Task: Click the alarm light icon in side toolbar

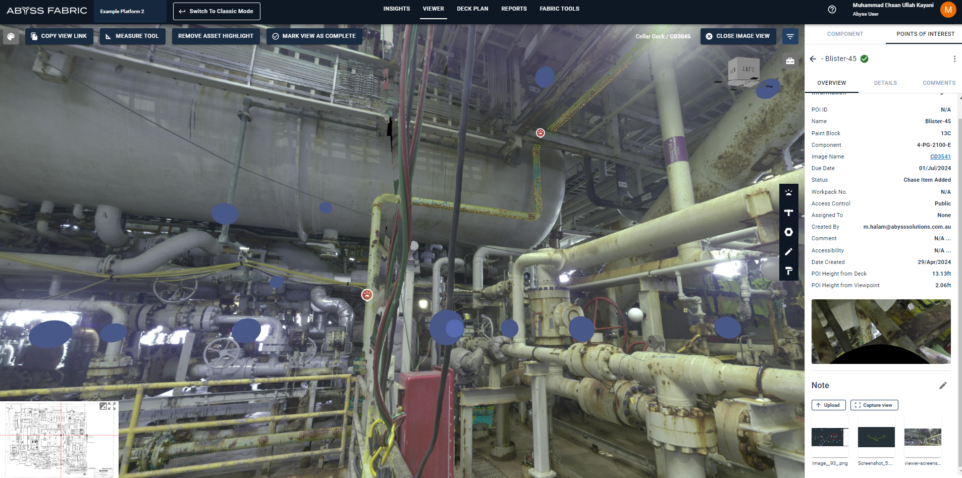Action: pos(788,193)
